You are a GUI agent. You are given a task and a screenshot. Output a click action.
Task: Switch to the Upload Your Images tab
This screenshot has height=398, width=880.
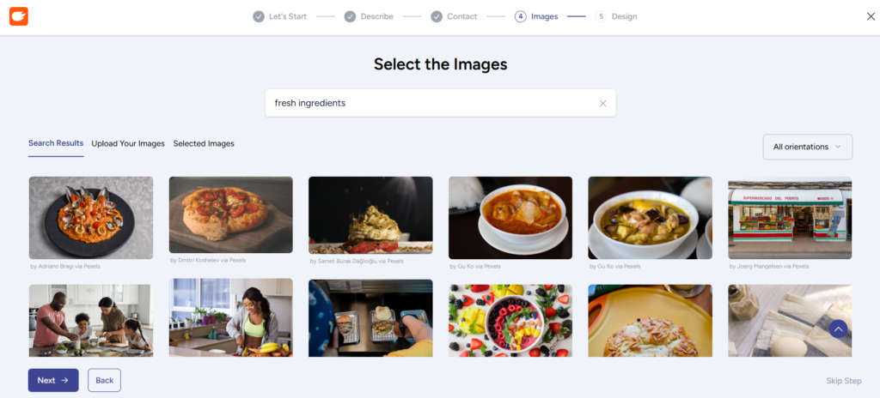tap(128, 144)
